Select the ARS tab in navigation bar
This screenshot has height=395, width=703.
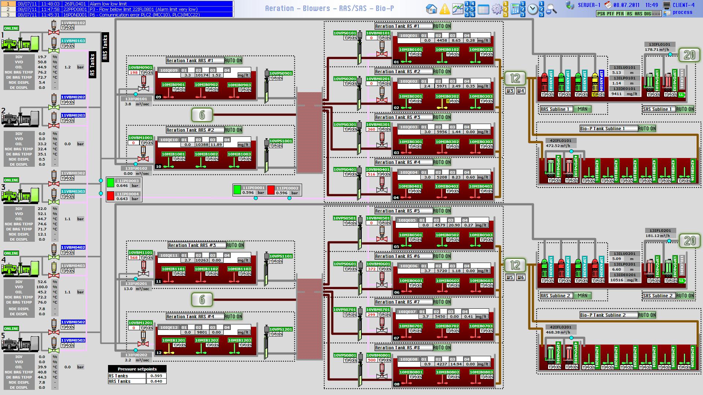pos(638,14)
